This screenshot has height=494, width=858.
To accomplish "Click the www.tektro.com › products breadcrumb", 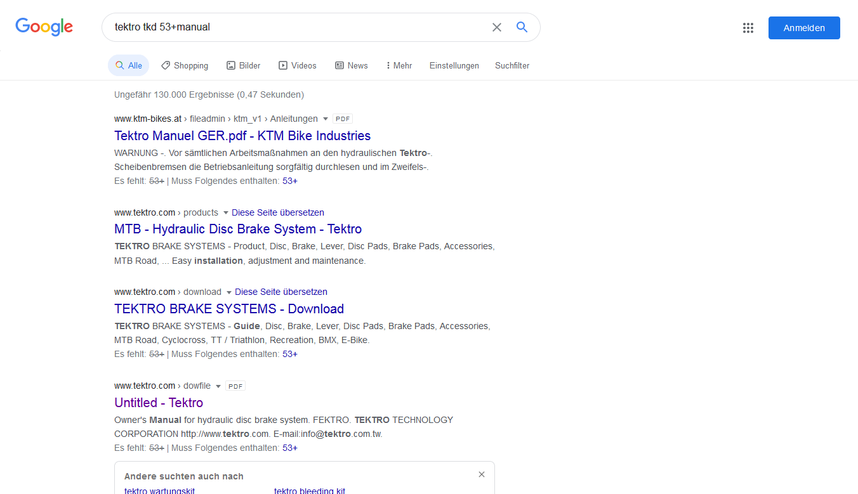I will 166,212.
